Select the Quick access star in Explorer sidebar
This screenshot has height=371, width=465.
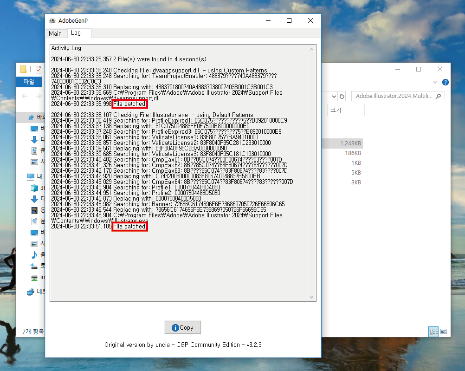31,117
